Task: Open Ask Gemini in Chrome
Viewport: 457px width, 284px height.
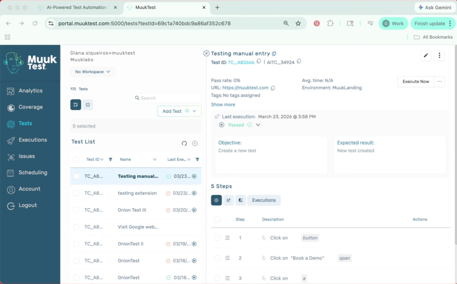Action: tap(435, 7)
